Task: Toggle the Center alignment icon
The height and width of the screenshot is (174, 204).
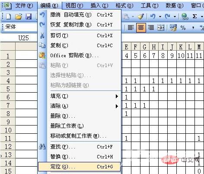Action: [141, 27]
